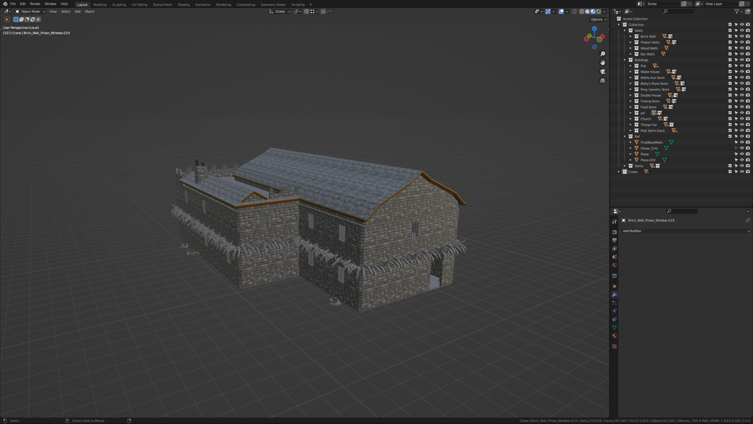The image size is (753, 424).
Task: Click the select box tool icon
Action: pyautogui.click(x=7, y=19)
